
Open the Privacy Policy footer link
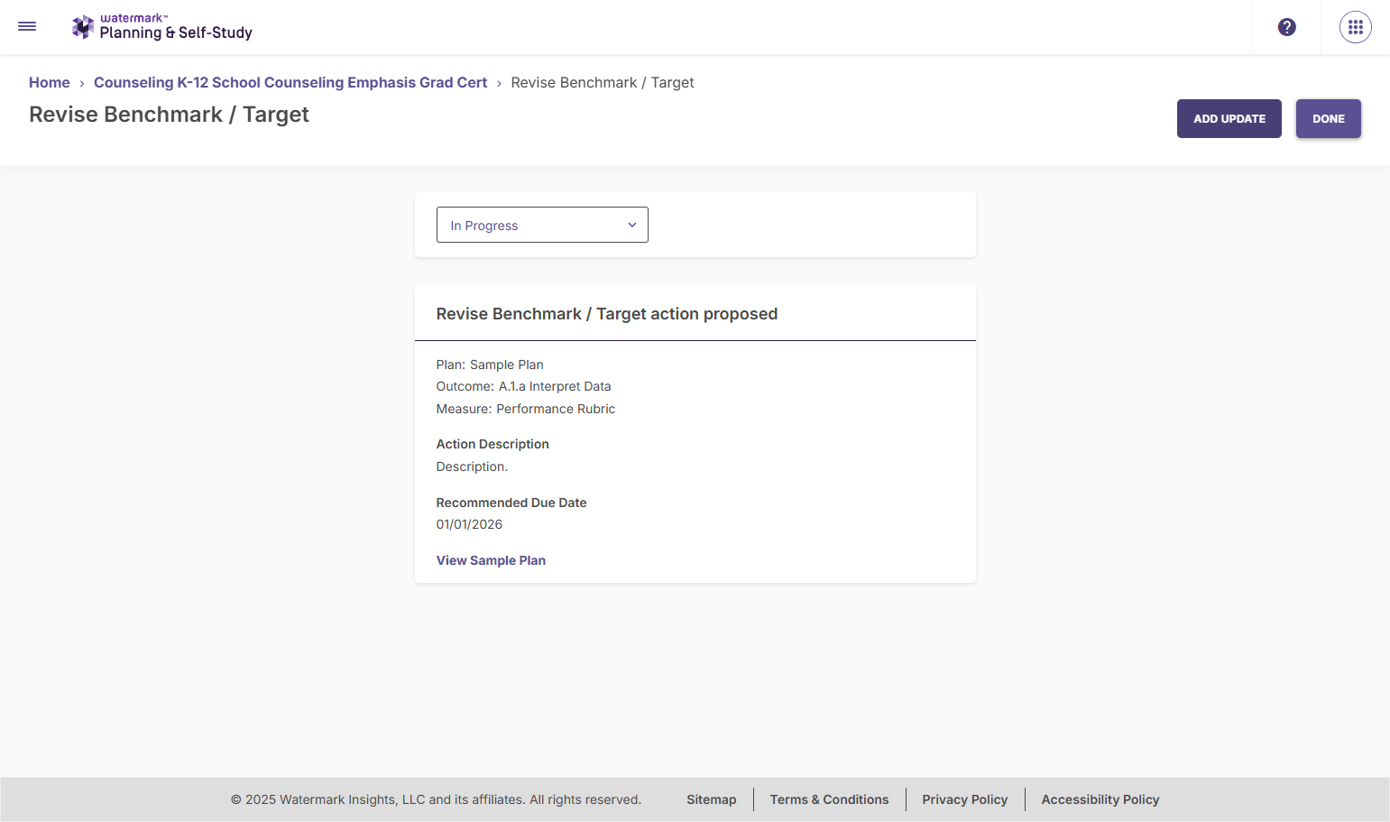(x=965, y=799)
